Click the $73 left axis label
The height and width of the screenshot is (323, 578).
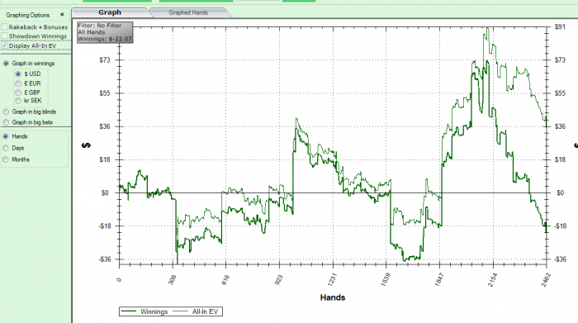click(x=105, y=59)
